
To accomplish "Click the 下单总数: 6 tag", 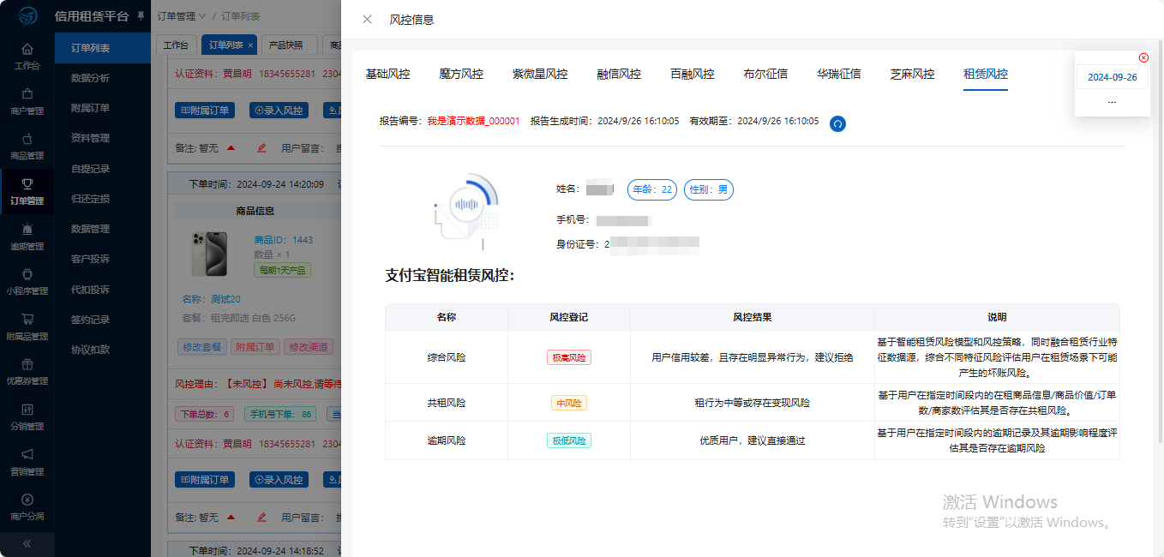I will pos(204,414).
